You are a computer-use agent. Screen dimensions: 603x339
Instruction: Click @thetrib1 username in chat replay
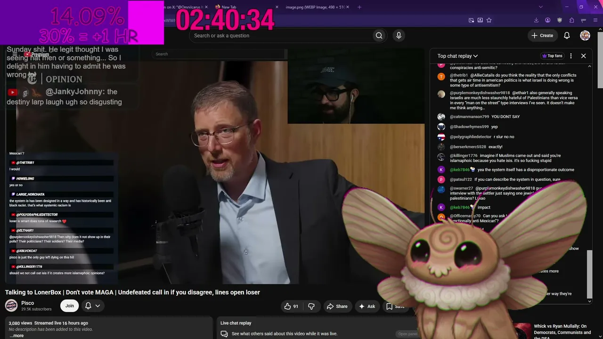point(459,75)
